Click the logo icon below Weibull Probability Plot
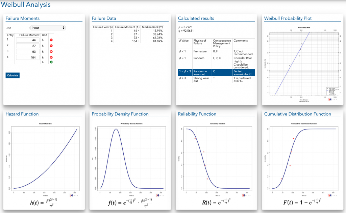 coord(329,99)
